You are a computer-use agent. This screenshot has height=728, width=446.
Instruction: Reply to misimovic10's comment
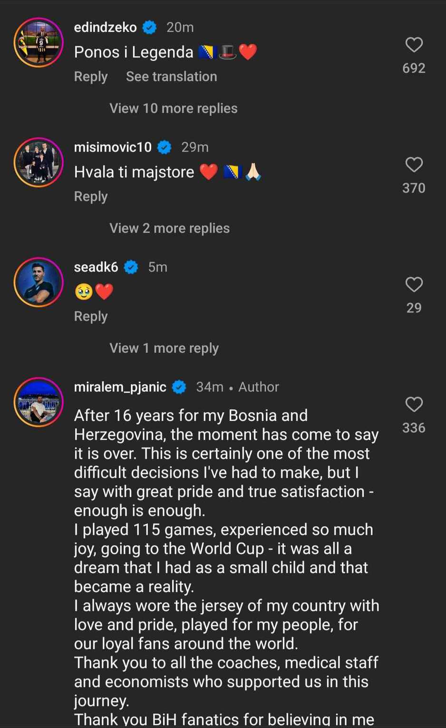click(x=91, y=197)
